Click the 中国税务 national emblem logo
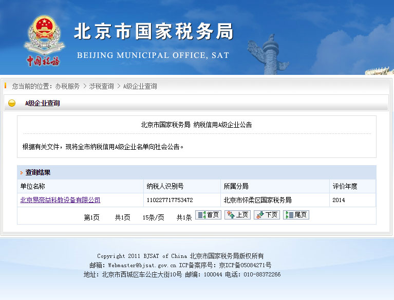 [x=45, y=41]
